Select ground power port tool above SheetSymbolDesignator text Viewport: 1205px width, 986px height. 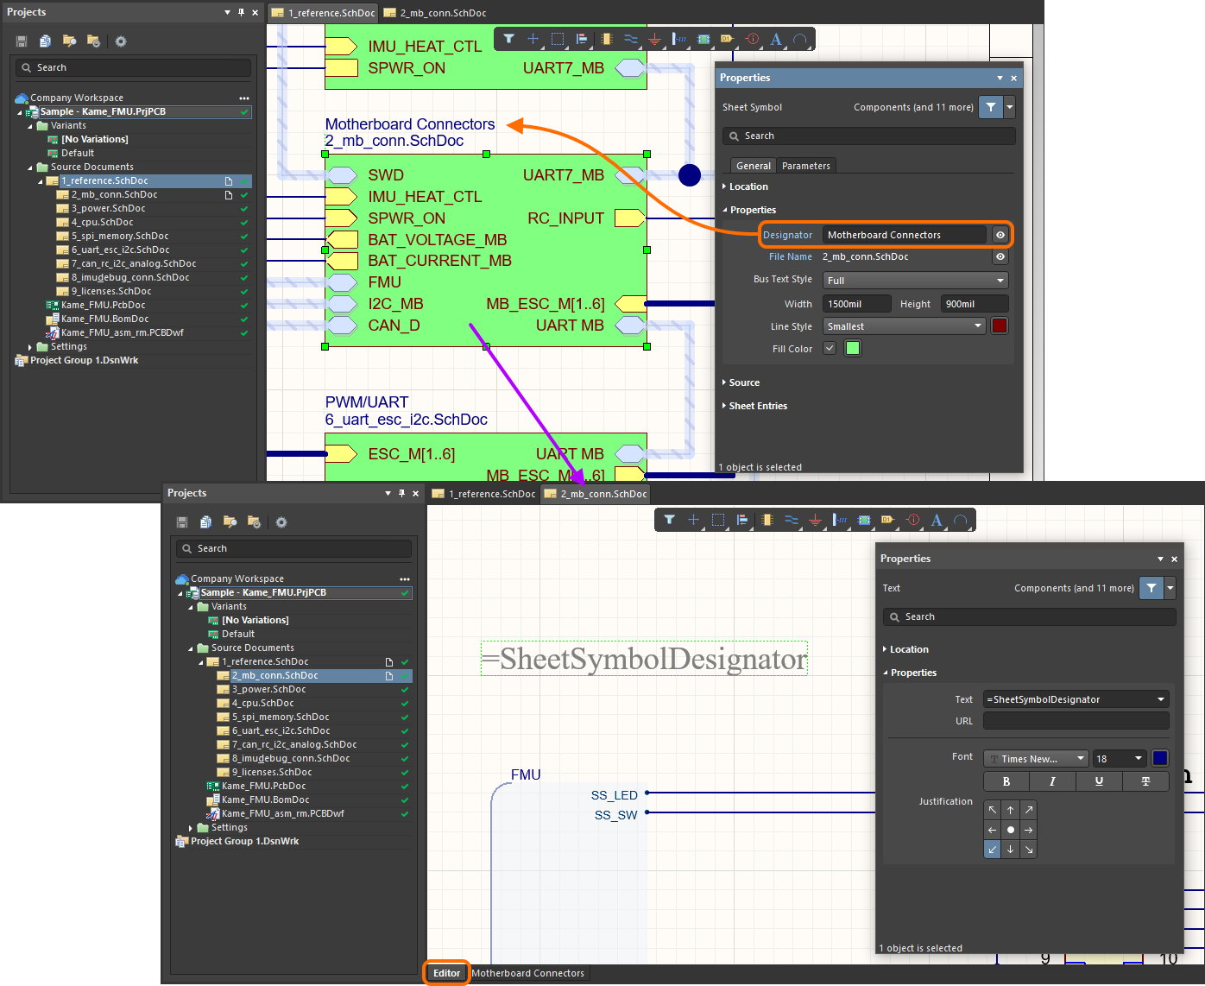(x=815, y=520)
